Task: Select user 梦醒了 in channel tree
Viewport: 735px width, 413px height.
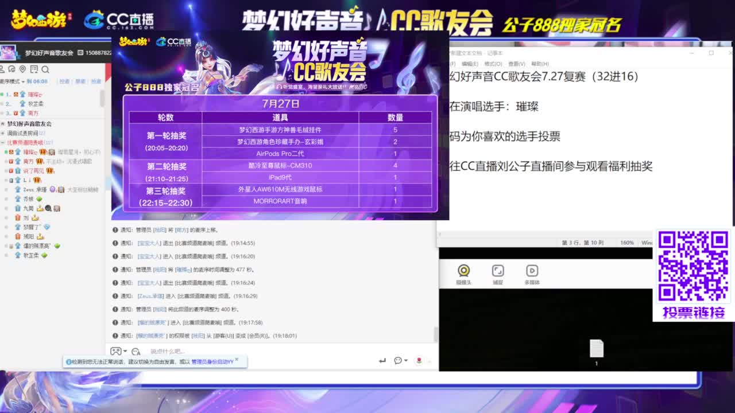Action: coord(32,227)
